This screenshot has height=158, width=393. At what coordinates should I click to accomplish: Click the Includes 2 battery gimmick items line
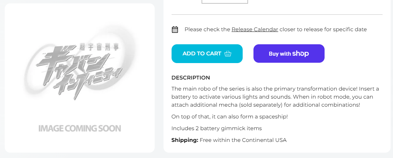tap(216, 128)
